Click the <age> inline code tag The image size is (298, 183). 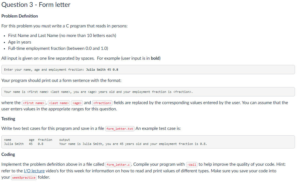pos(77,103)
